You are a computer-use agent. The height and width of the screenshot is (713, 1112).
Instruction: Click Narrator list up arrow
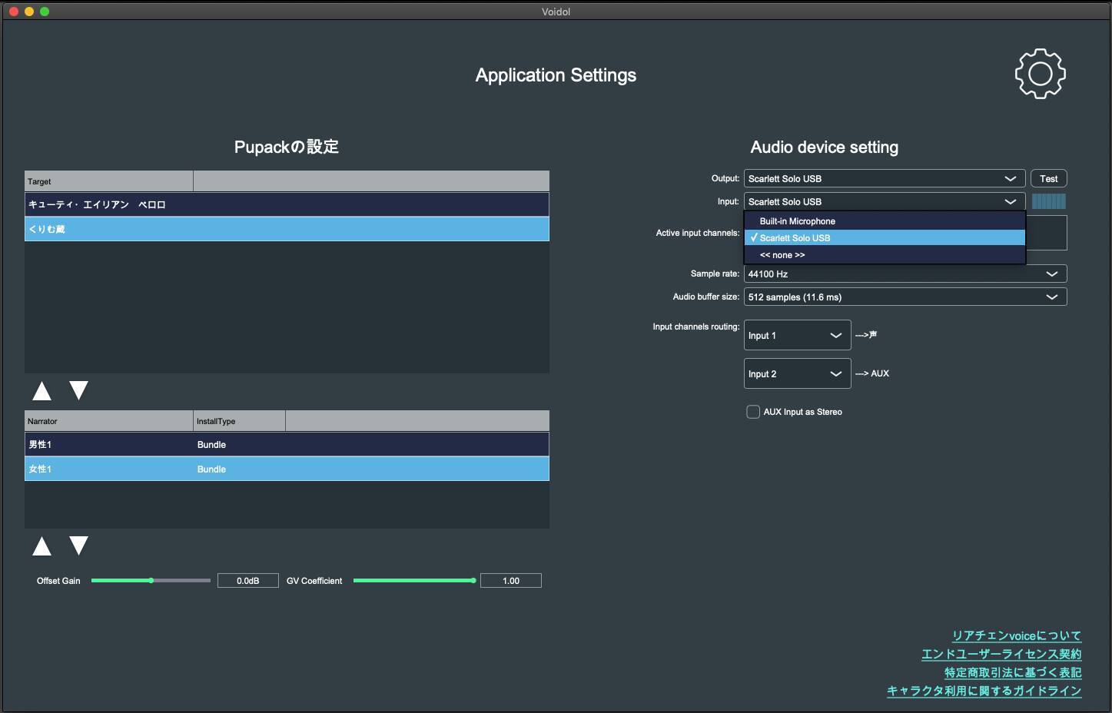[42, 546]
